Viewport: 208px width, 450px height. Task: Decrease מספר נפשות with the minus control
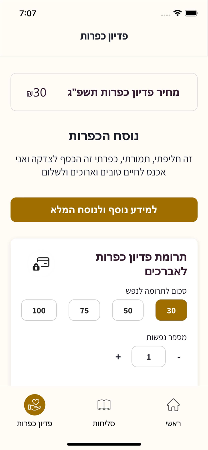click(x=179, y=357)
